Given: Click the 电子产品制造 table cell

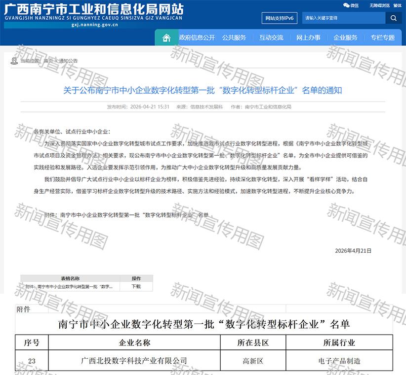Looking at the screenshot, I should click(339, 361).
